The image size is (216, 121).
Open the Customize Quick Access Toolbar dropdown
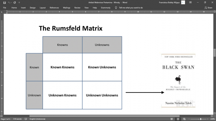click(19, 3)
